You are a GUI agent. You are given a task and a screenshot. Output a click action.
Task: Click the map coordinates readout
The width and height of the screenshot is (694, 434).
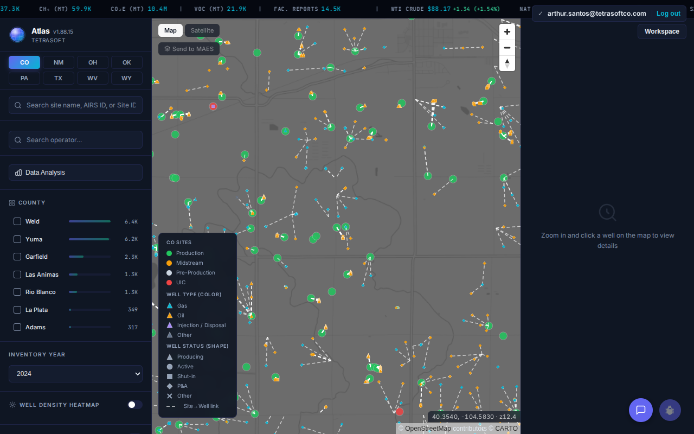[x=473, y=417]
